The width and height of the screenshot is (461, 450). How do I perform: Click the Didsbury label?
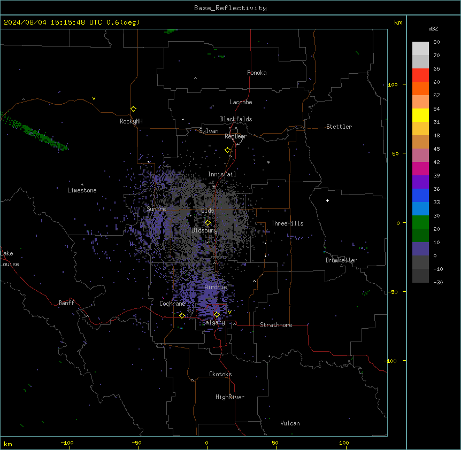pos(205,230)
